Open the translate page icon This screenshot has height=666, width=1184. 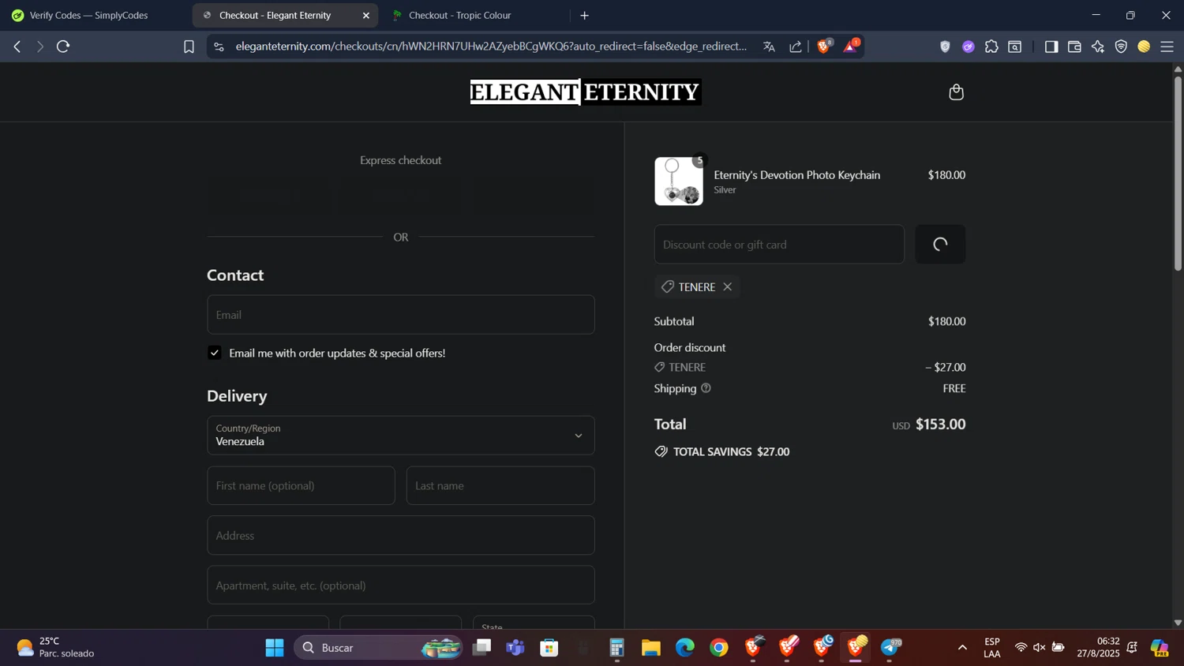click(x=769, y=47)
